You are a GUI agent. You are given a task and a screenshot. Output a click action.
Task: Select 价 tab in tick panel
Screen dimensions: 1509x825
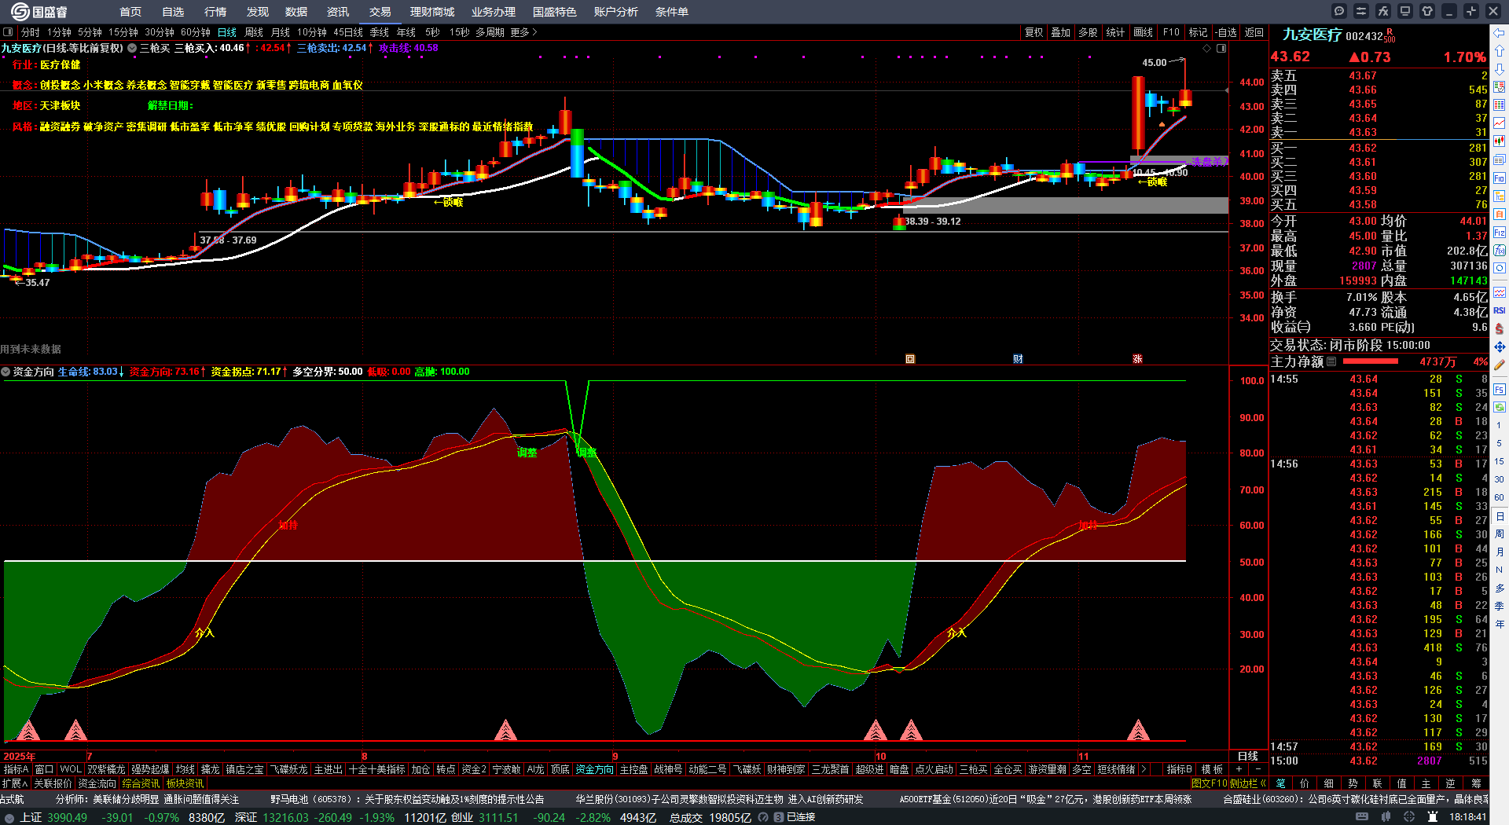pos(1304,783)
